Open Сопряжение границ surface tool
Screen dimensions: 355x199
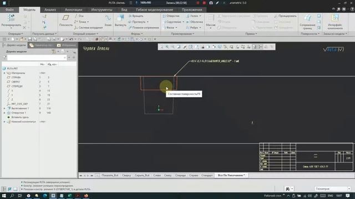(307, 22)
